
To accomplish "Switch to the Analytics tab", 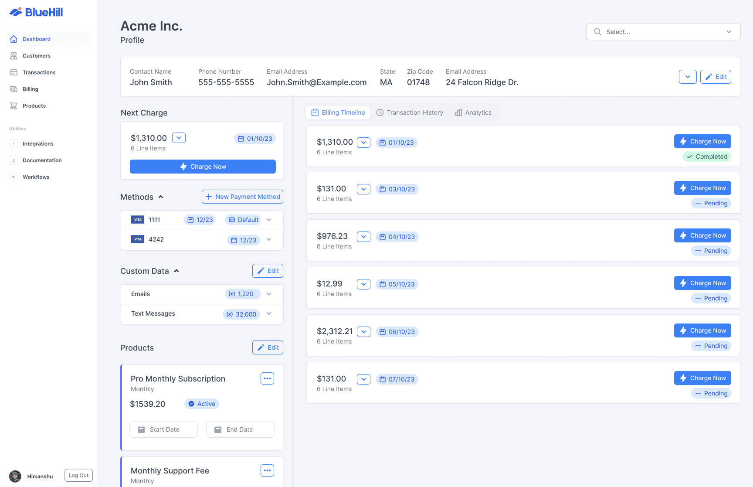I will pos(473,112).
